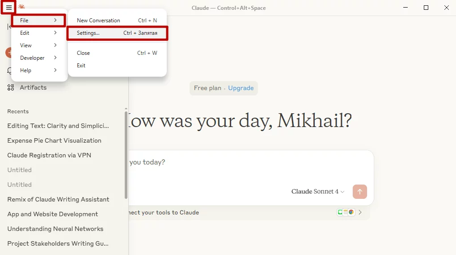Open 'Understanding Neural Networks' chat
Image resolution: width=456 pixels, height=255 pixels.
pyautogui.click(x=55, y=229)
